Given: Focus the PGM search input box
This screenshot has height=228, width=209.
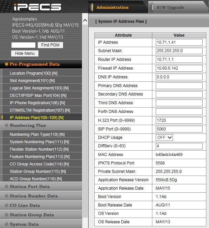Looking at the screenshot, I should point(23,45).
